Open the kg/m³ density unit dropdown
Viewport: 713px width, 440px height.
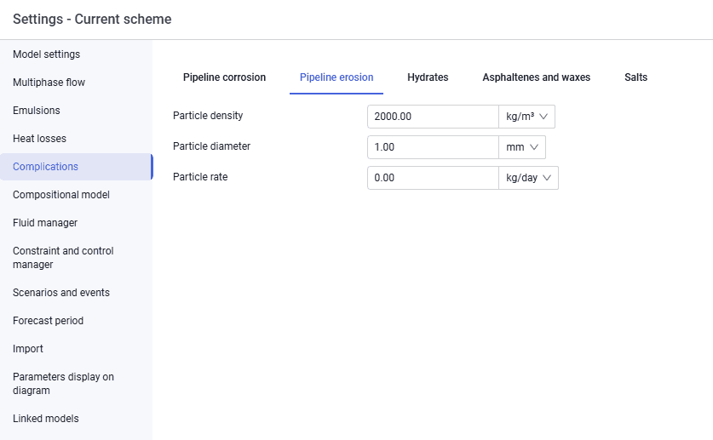coord(526,117)
